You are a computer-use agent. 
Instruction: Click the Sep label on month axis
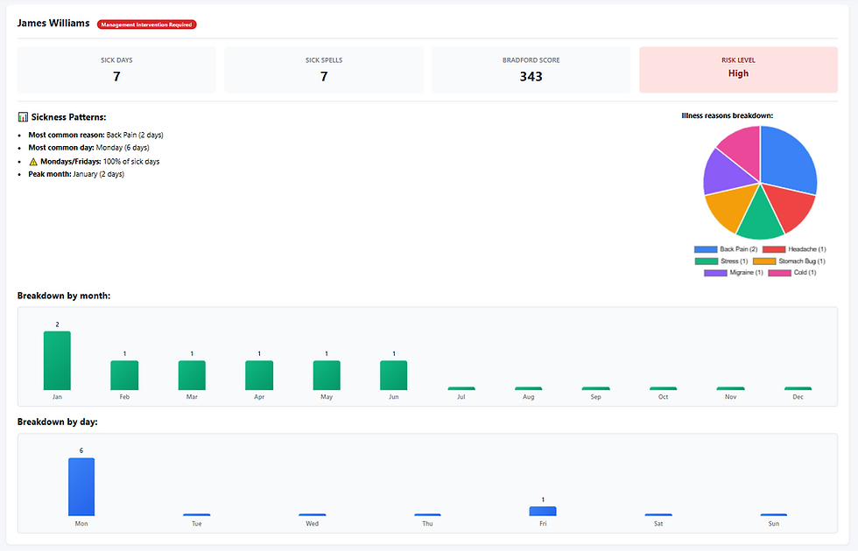[596, 397]
